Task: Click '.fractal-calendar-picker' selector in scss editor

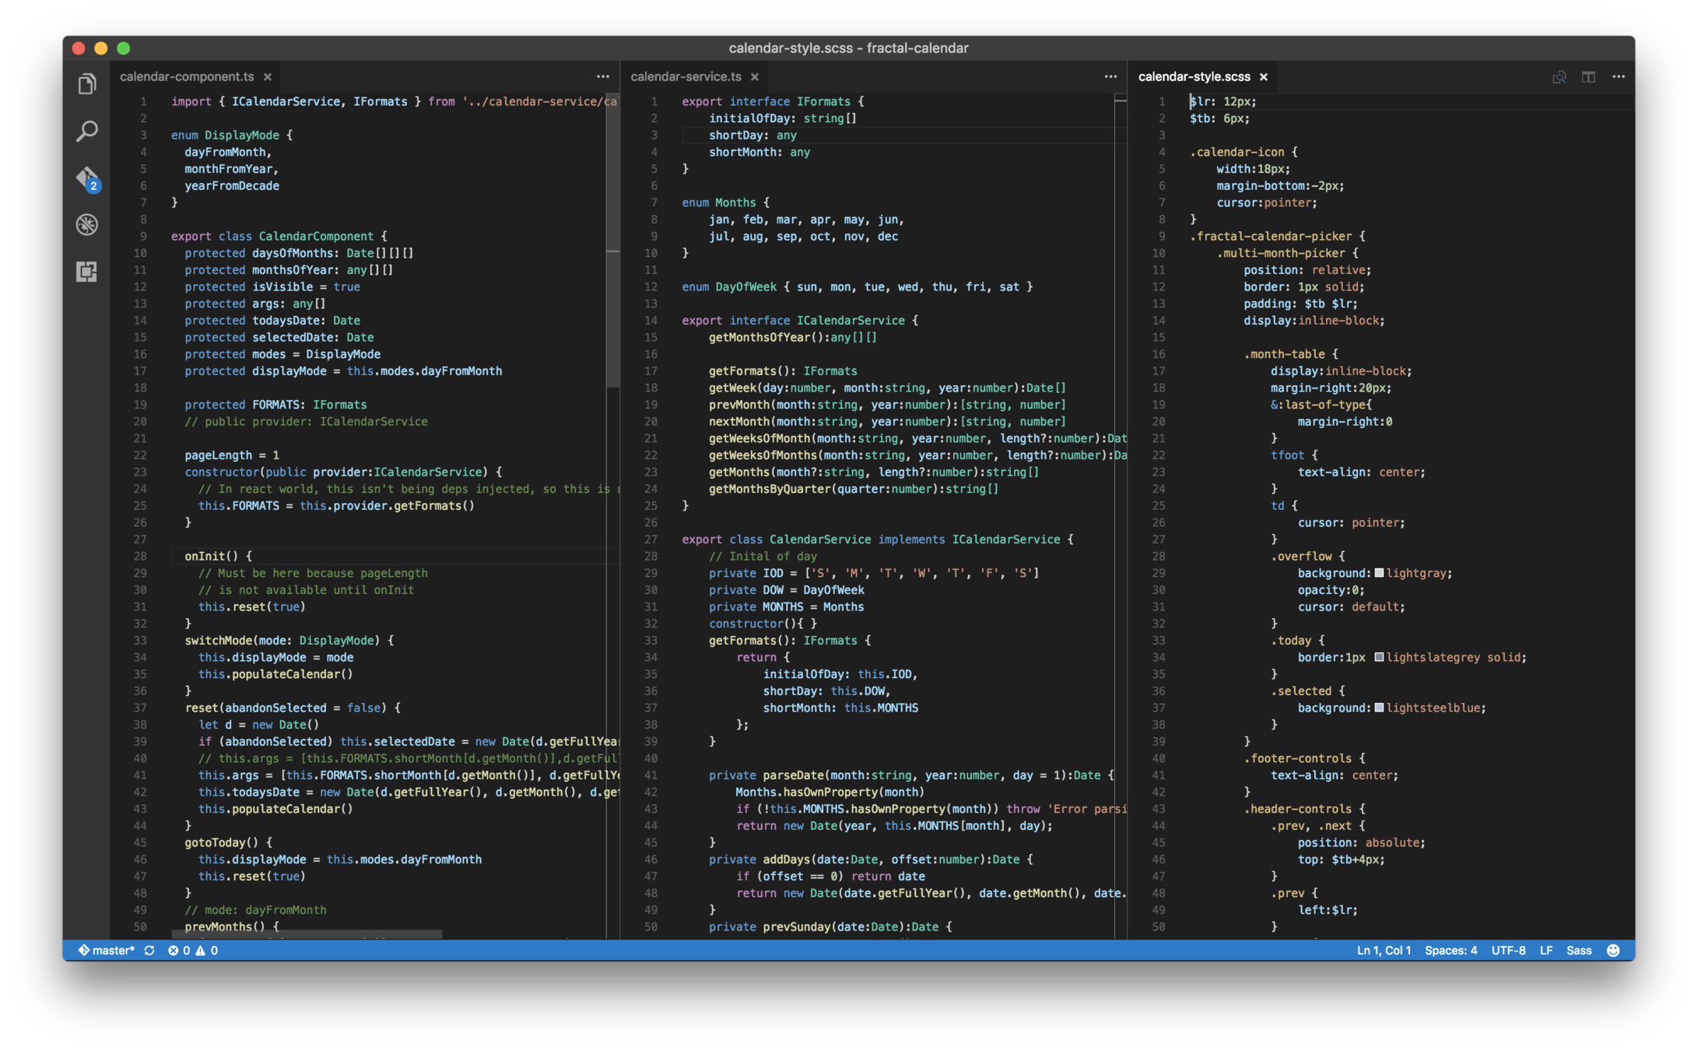Action: (1271, 236)
